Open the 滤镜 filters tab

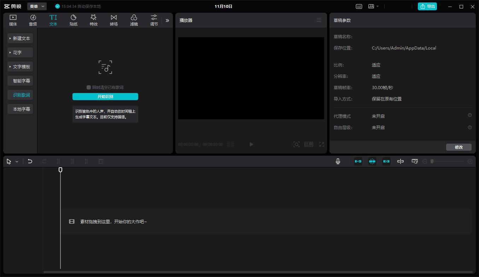pyautogui.click(x=134, y=20)
